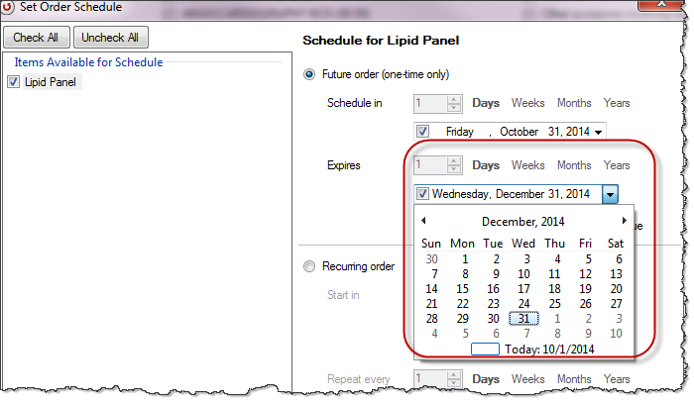
Task: Choose Weeks unit for Schedule in
Action: (527, 103)
